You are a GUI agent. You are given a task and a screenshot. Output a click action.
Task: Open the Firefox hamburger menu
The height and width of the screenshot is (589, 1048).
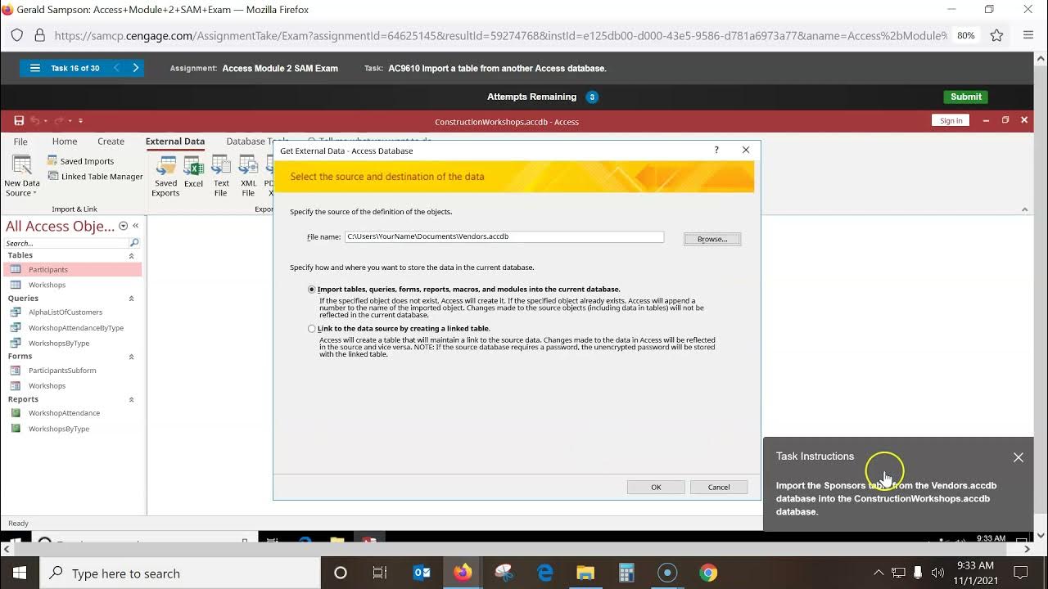pyautogui.click(x=1028, y=35)
